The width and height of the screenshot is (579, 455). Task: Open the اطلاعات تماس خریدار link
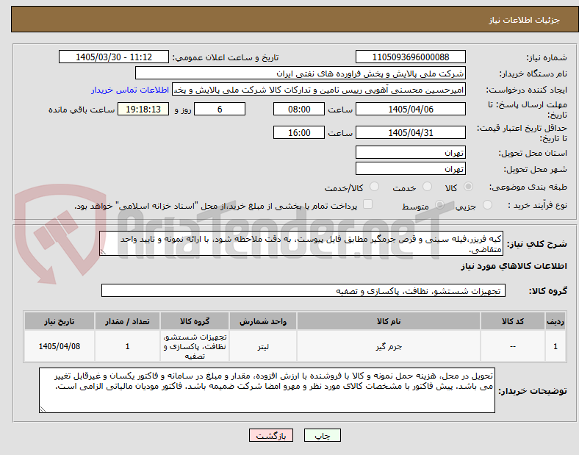[x=130, y=90]
